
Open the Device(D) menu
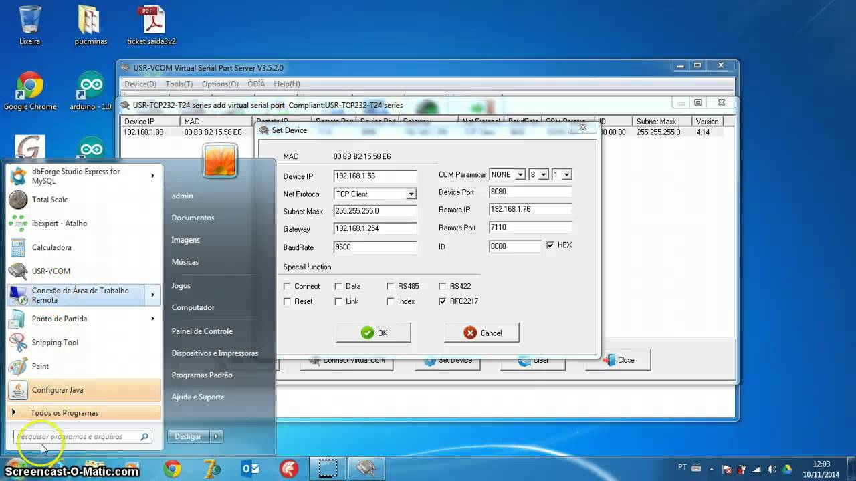[140, 84]
